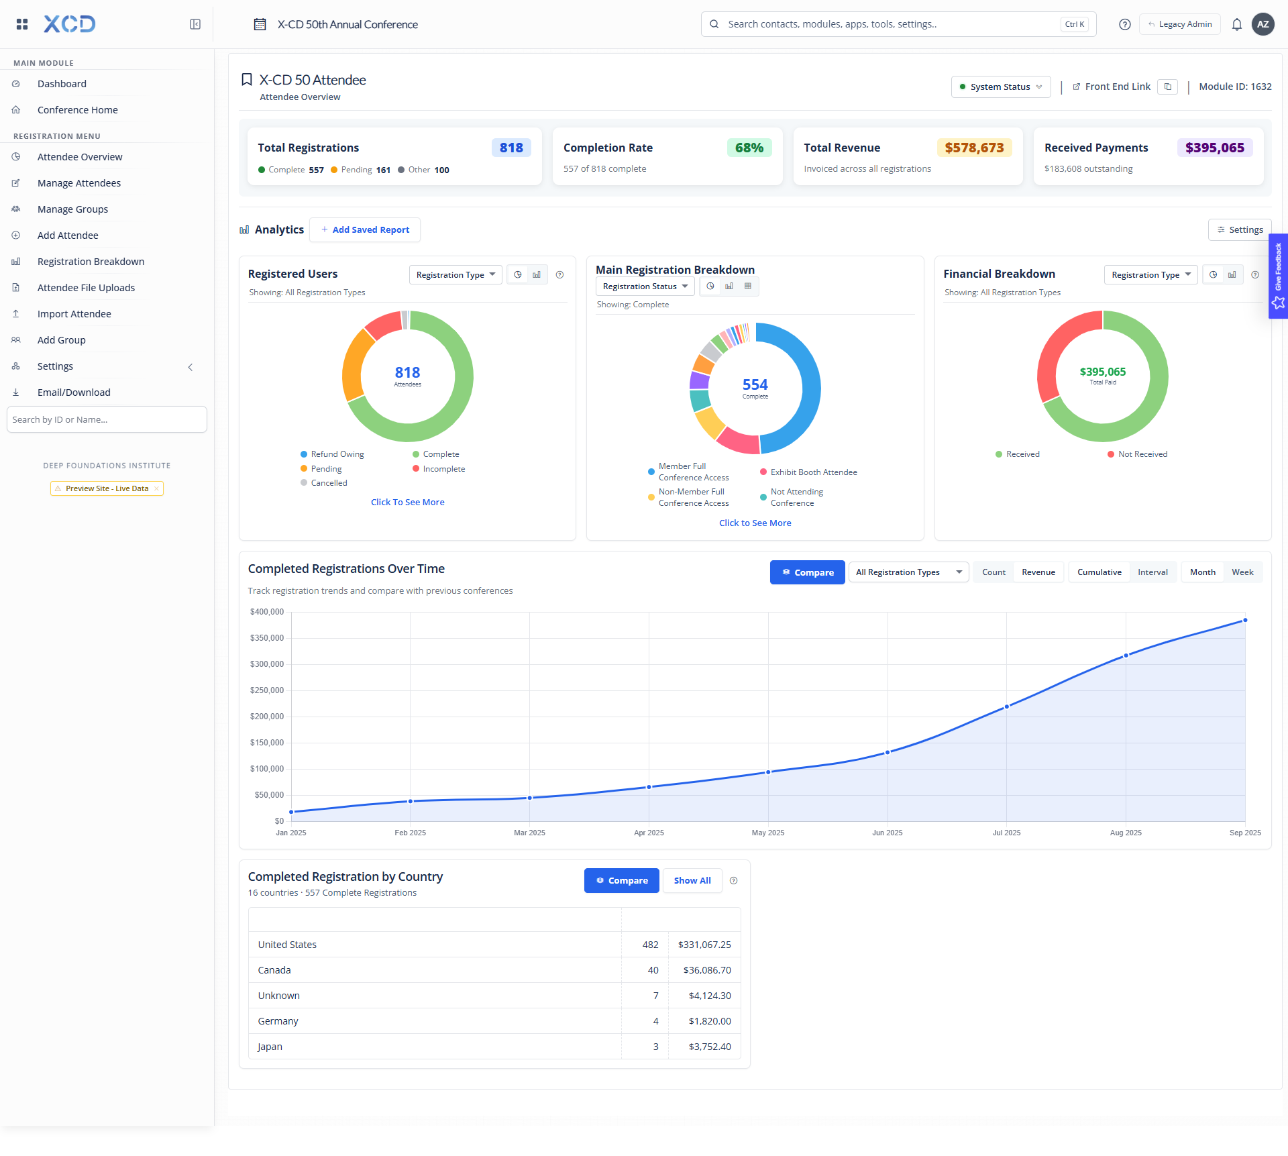
Task: Expand the Settings submenu chevron in sidebar
Action: click(x=191, y=367)
